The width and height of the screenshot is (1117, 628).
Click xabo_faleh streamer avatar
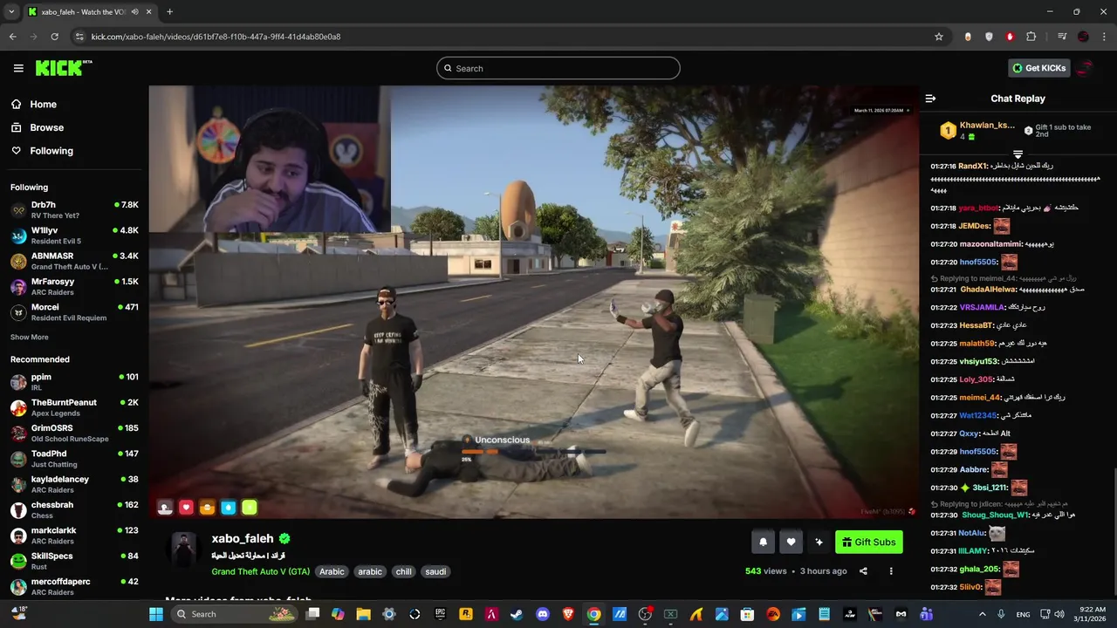click(183, 549)
